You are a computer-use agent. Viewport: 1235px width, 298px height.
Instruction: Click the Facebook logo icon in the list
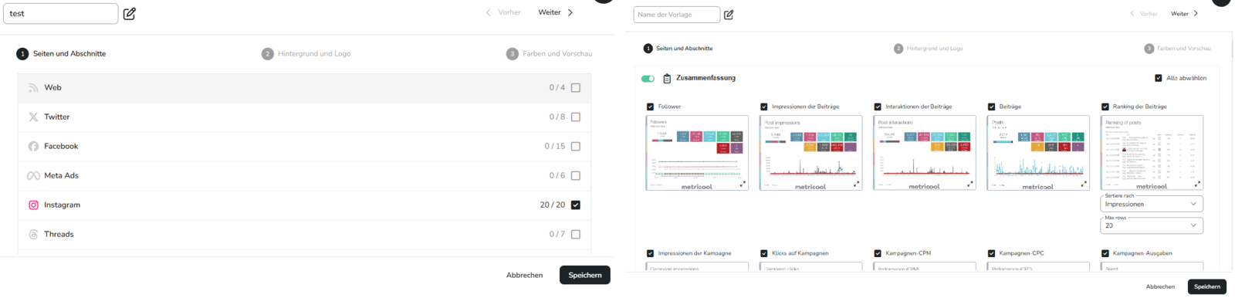pos(33,146)
